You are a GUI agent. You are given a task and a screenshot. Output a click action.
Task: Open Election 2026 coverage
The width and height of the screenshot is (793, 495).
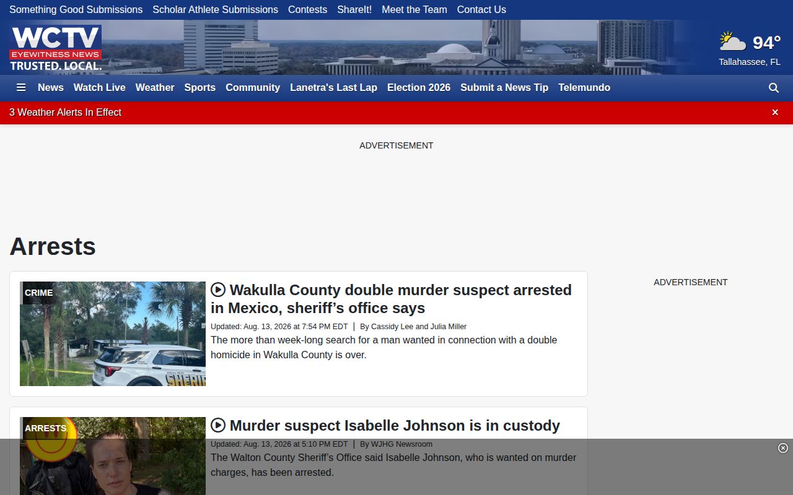pyautogui.click(x=419, y=88)
